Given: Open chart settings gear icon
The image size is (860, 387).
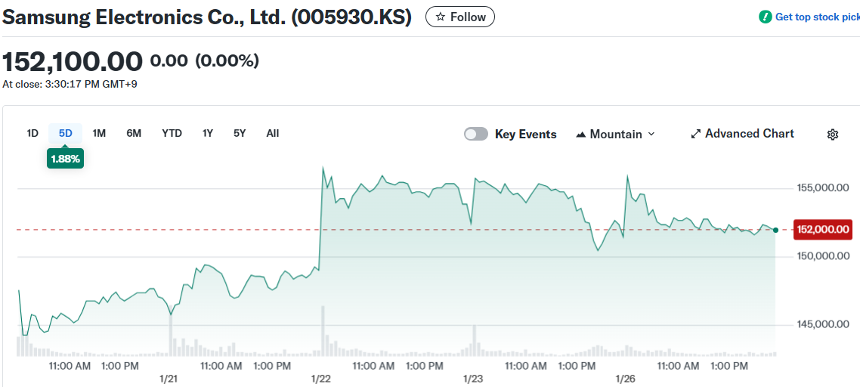Looking at the screenshot, I should (x=833, y=135).
